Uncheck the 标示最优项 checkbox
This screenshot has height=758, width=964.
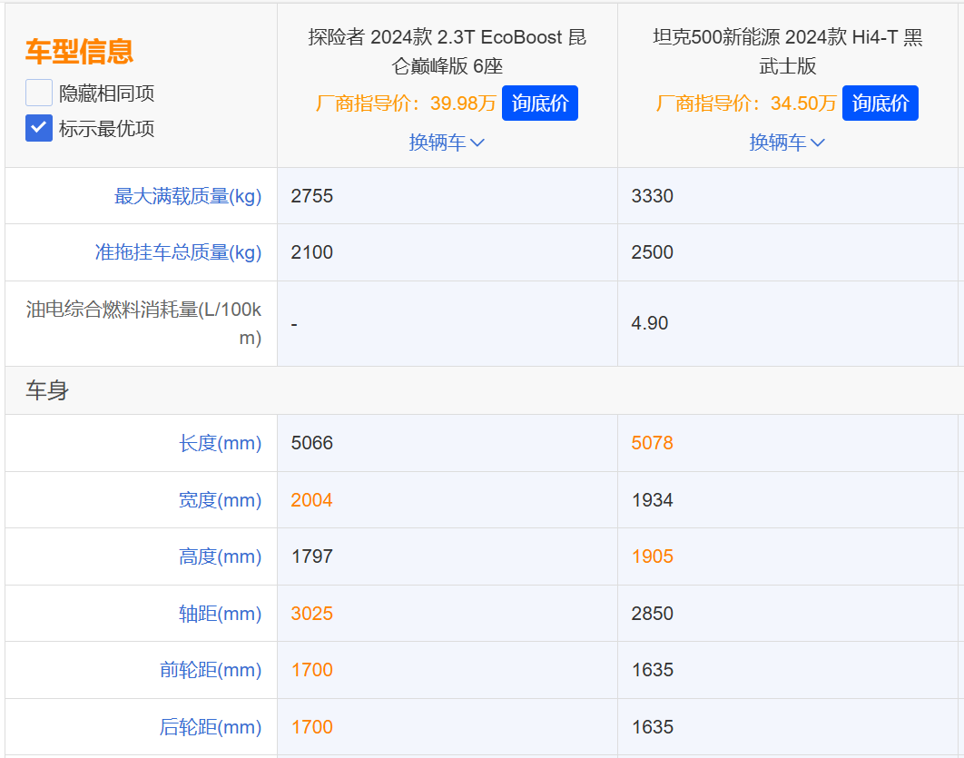click(x=39, y=128)
